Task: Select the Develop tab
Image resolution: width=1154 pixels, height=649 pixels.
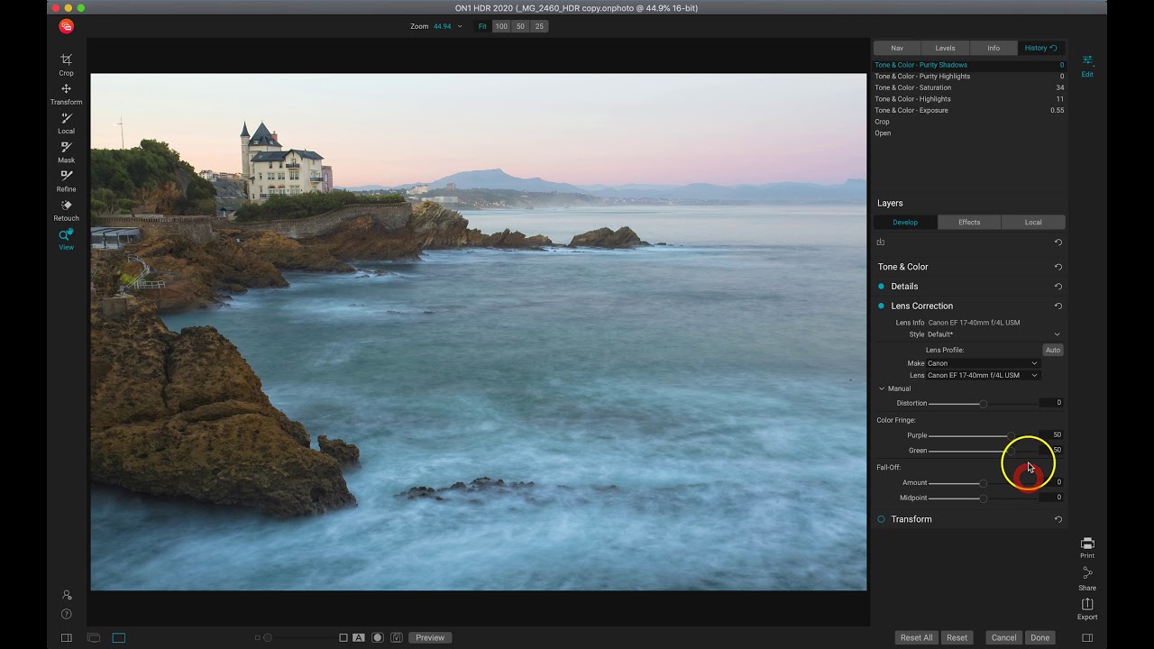Action: point(905,223)
